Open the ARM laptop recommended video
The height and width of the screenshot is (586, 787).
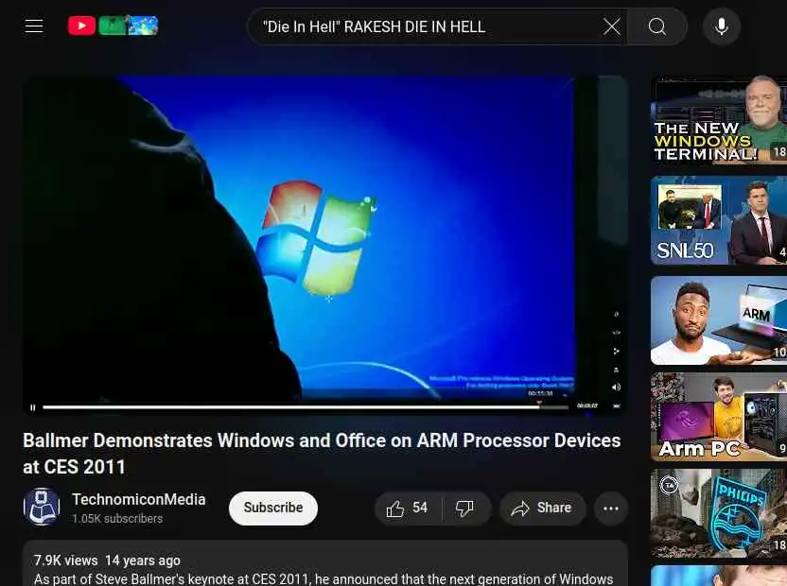[x=719, y=320]
